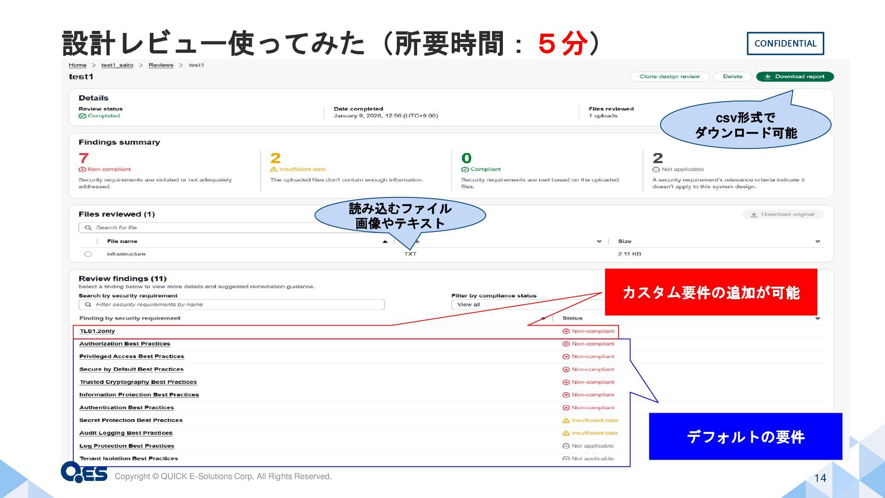
Task: Click Not applicable icon for Log Protection row
Action: click(x=566, y=446)
